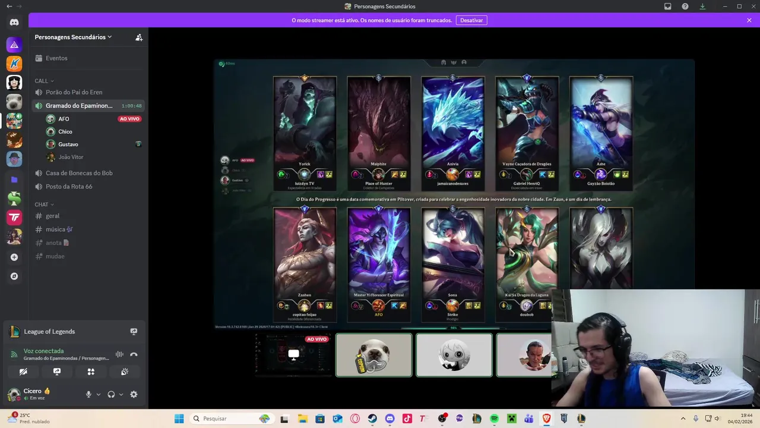Open voice connection signal strength icon
Image resolution: width=760 pixels, height=428 pixels.
click(14, 354)
